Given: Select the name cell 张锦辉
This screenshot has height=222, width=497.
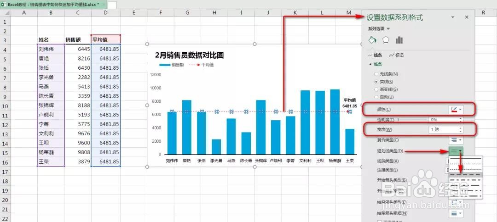Looking at the screenshot, I should point(51,105).
